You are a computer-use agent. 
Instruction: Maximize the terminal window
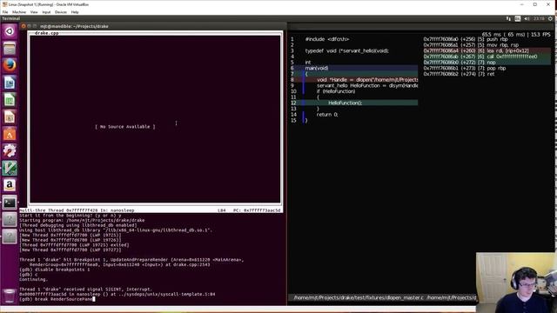pyautogui.click(x=35, y=26)
